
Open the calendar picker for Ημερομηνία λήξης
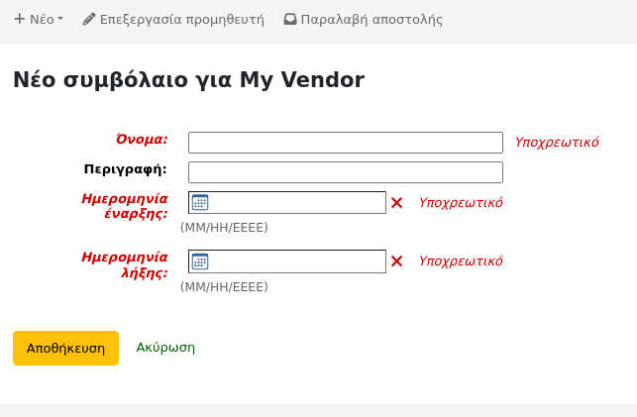tap(200, 261)
